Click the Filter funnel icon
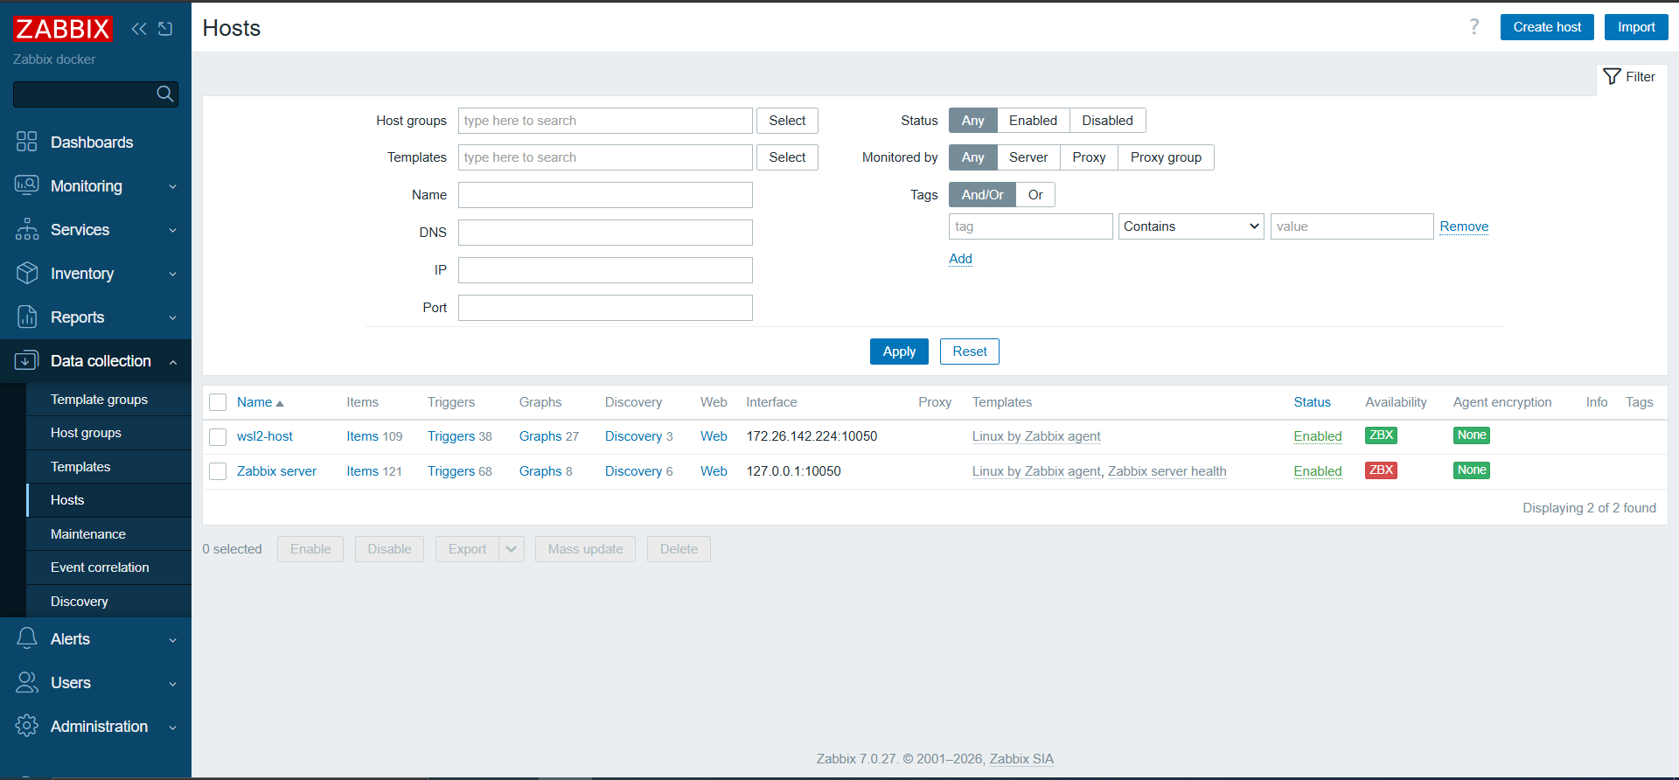 tap(1612, 77)
